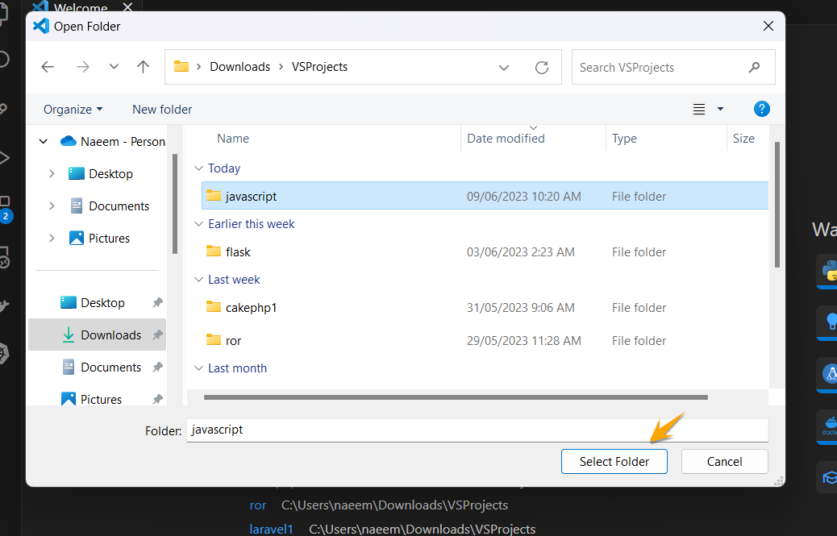837x536 pixels.
Task: Click the pin icon beside Downloads
Action: pyautogui.click(x=157, y=335)
